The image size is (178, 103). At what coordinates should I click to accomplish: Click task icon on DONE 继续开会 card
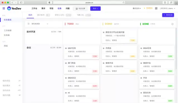pyautogui.click(x=141, y=63)
